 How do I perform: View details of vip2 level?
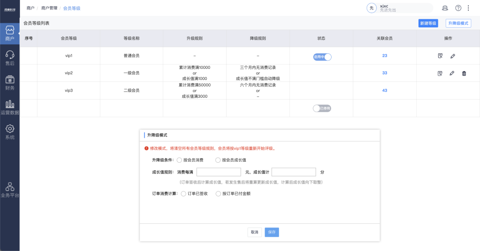pyautogui.click(x=440, y=73)
